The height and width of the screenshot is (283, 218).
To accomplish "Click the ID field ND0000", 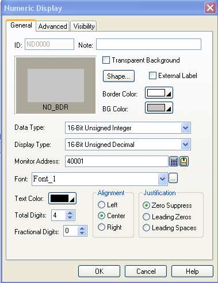I will point(49,44).
